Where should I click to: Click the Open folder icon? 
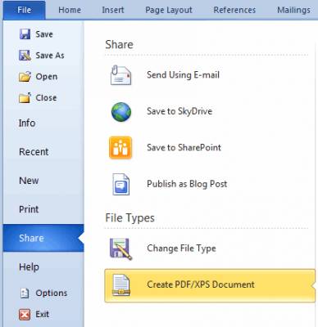(25, 77)
